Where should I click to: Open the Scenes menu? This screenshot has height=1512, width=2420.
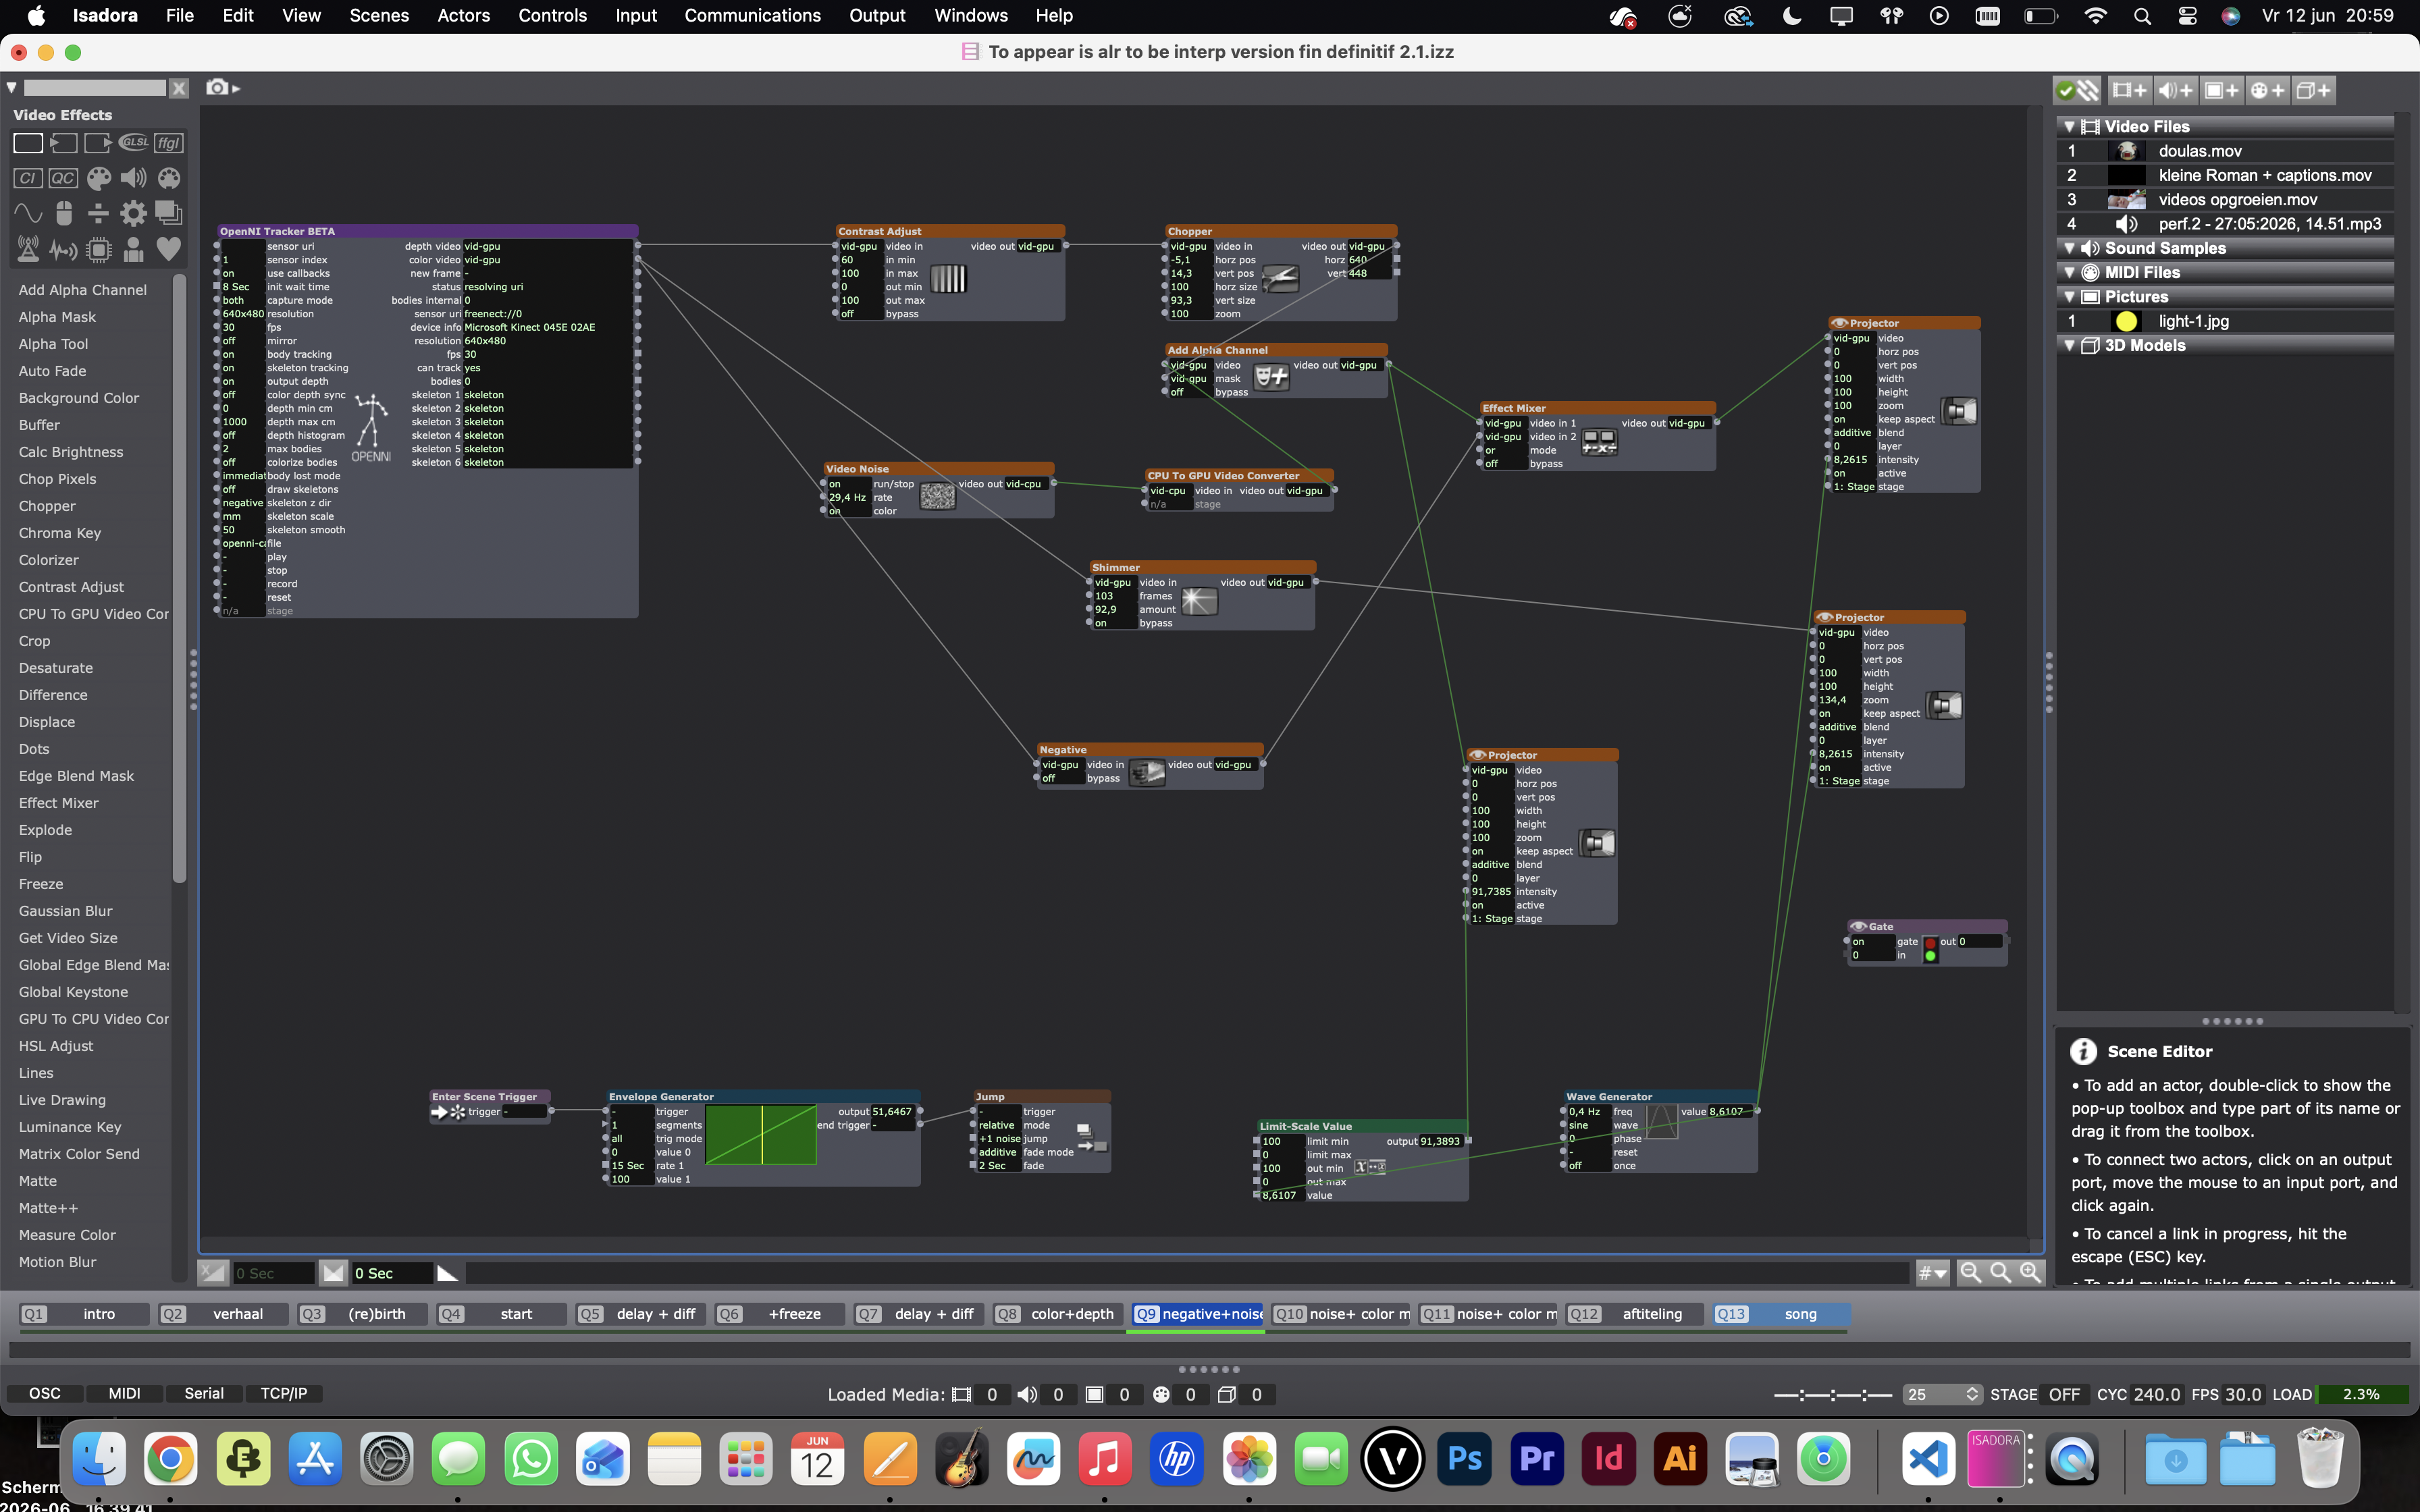click(379, 15)
